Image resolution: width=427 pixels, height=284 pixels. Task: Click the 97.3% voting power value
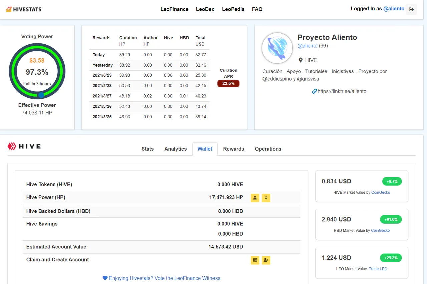(37, 72)
